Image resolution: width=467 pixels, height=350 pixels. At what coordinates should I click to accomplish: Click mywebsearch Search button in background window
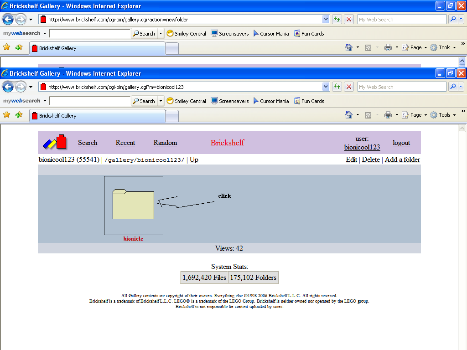pyautogui.click(x=145, y=34)
